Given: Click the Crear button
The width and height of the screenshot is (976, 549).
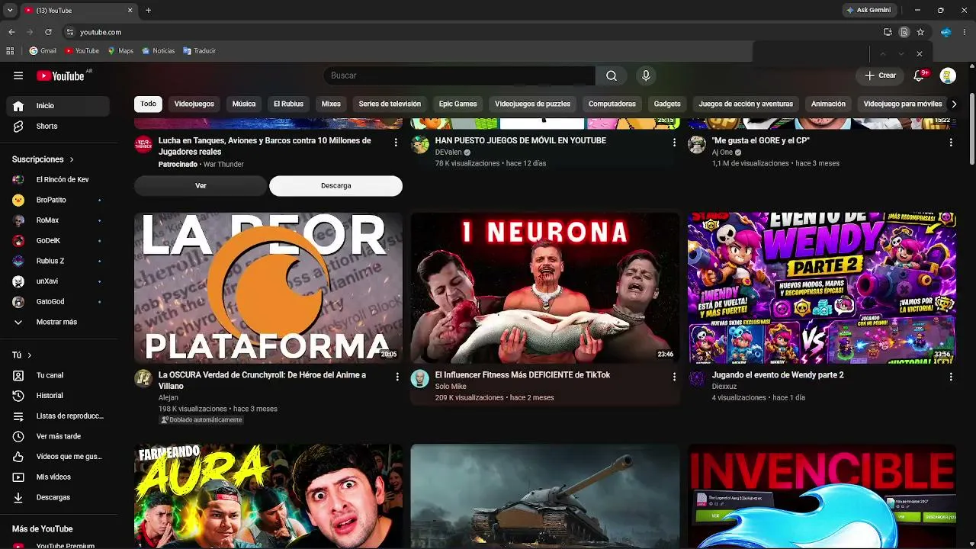Looking at the screenshot, I should coord(880,75).
